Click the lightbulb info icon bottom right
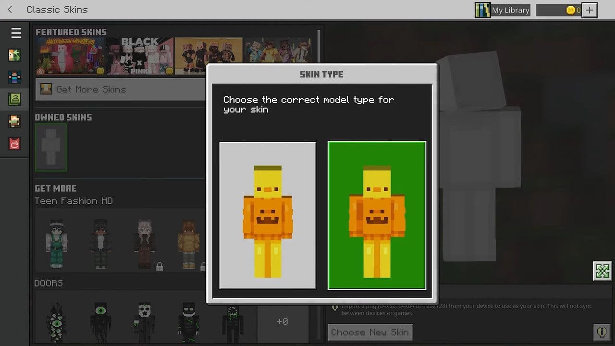The width and height of the screenshot is (615, 346). [x=601, y=332]
